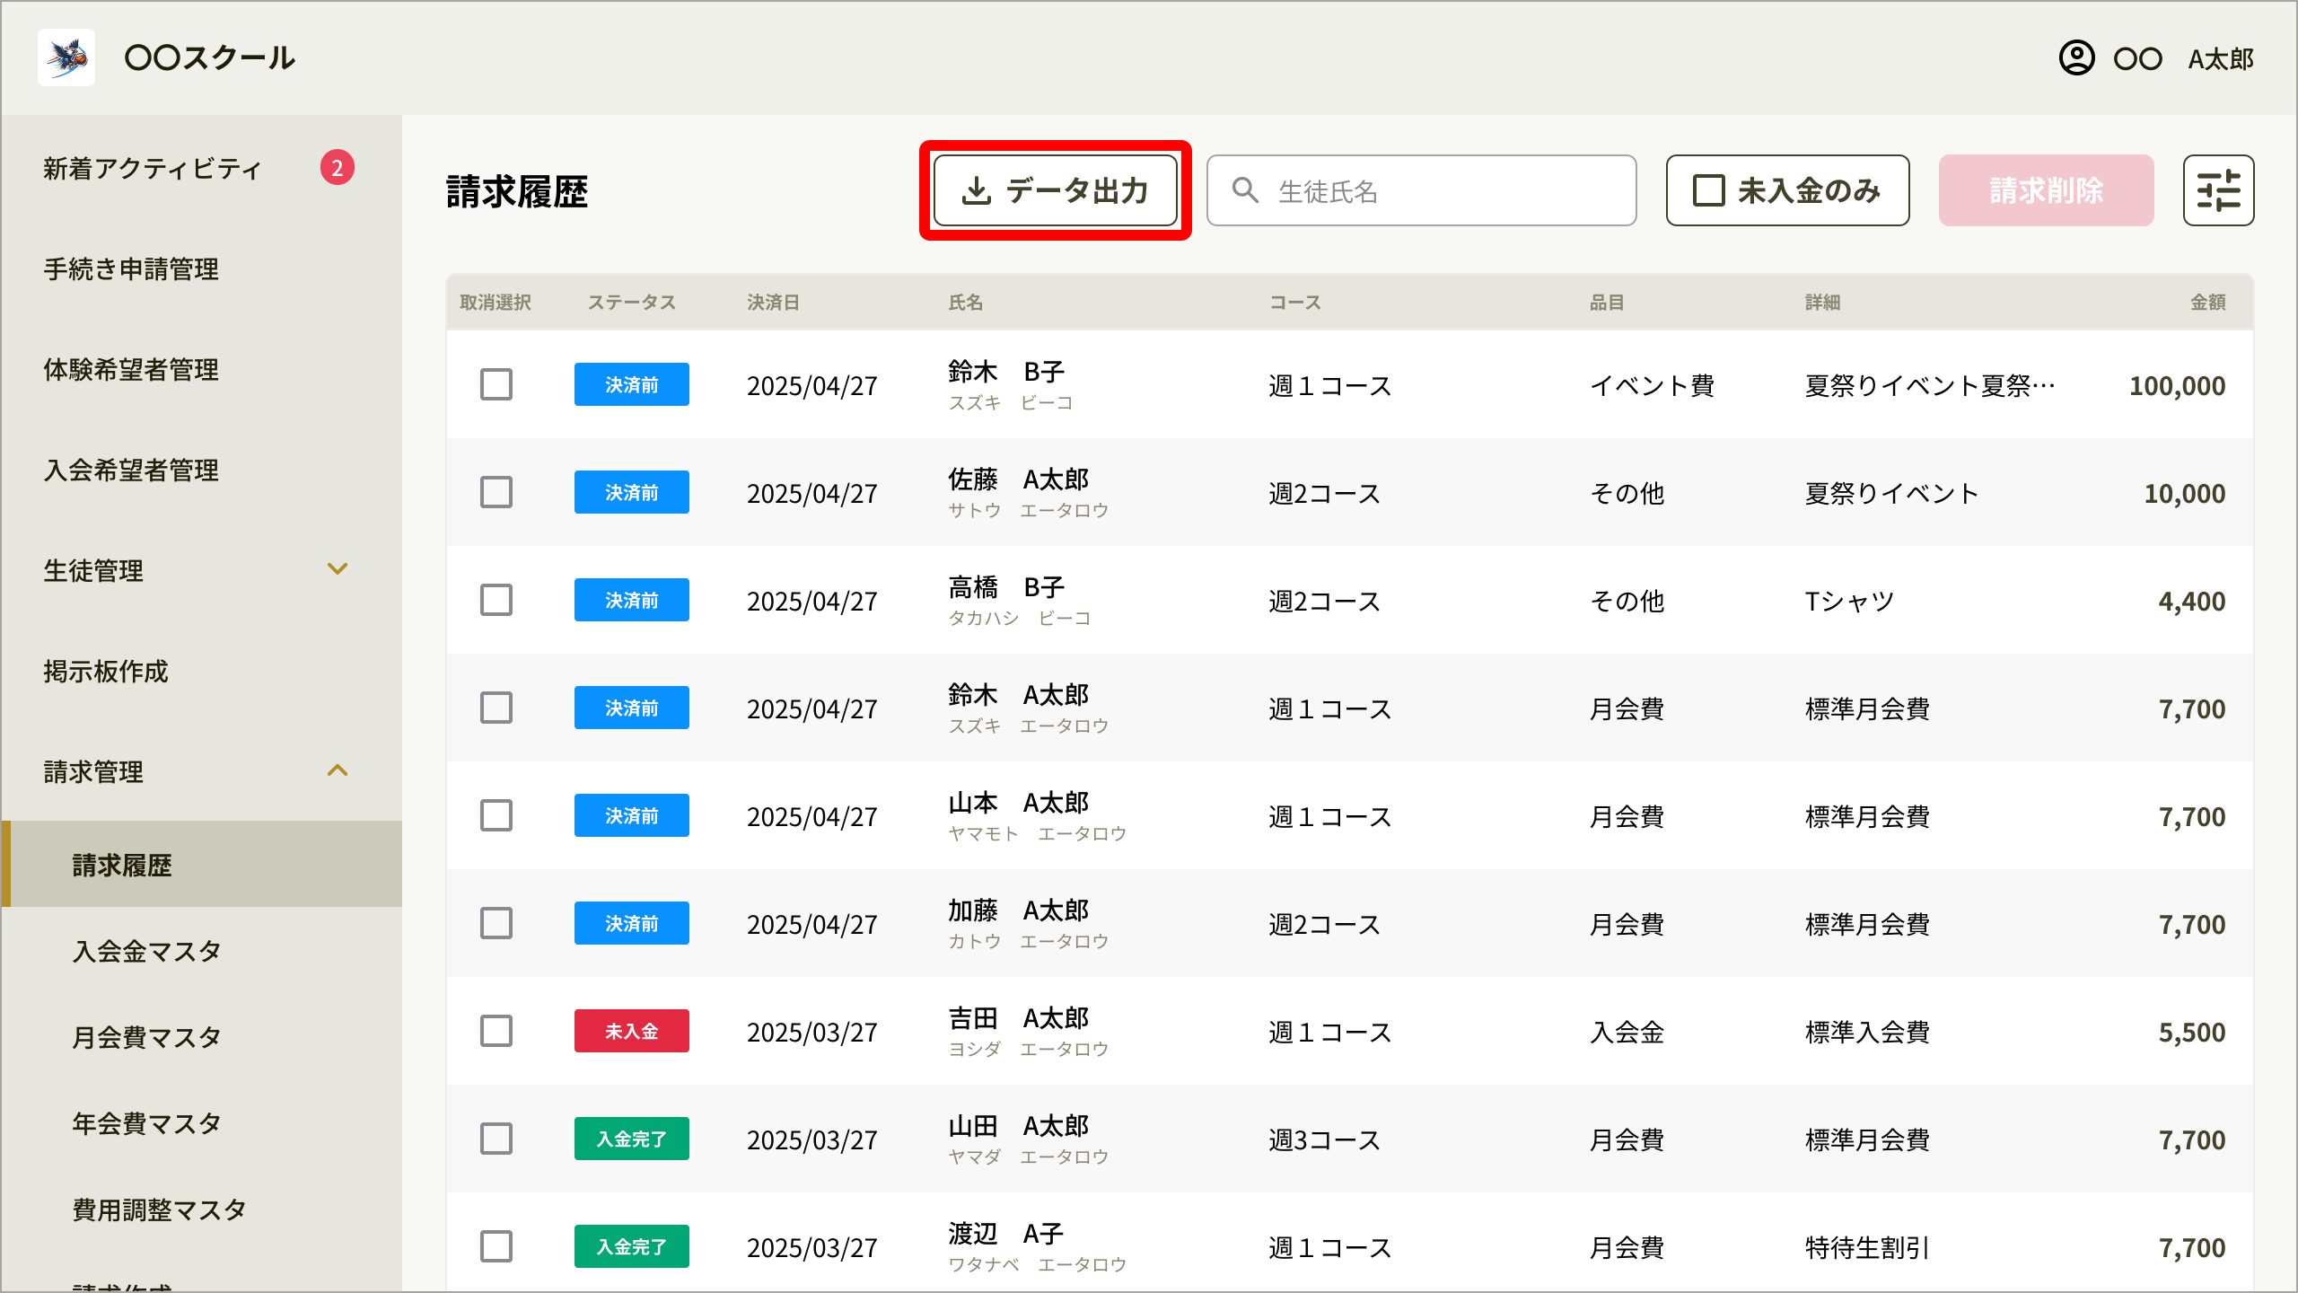Viewport: 2298px width, 1293px height.
Task: Check the row for 高橋 B子
Action: point(496,600)
